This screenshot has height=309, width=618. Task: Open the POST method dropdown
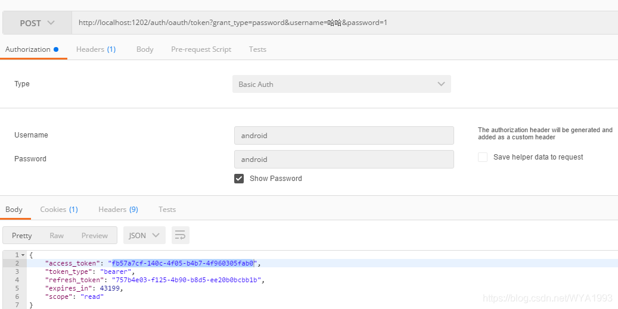pyautogui.click(x=37, y=23)
